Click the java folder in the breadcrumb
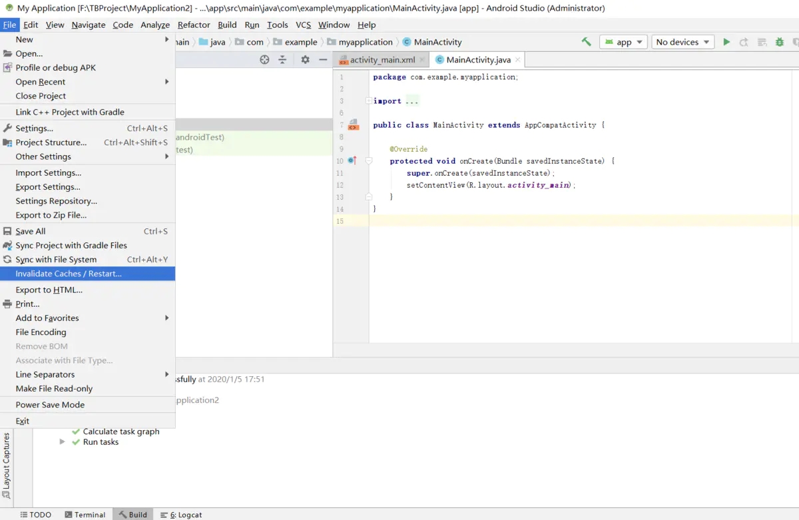799x520 pixels. [x=212, y=42]
